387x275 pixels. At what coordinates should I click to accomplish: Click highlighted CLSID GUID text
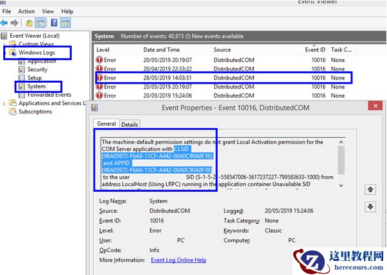pyautogui.click(x=157, y=156)
